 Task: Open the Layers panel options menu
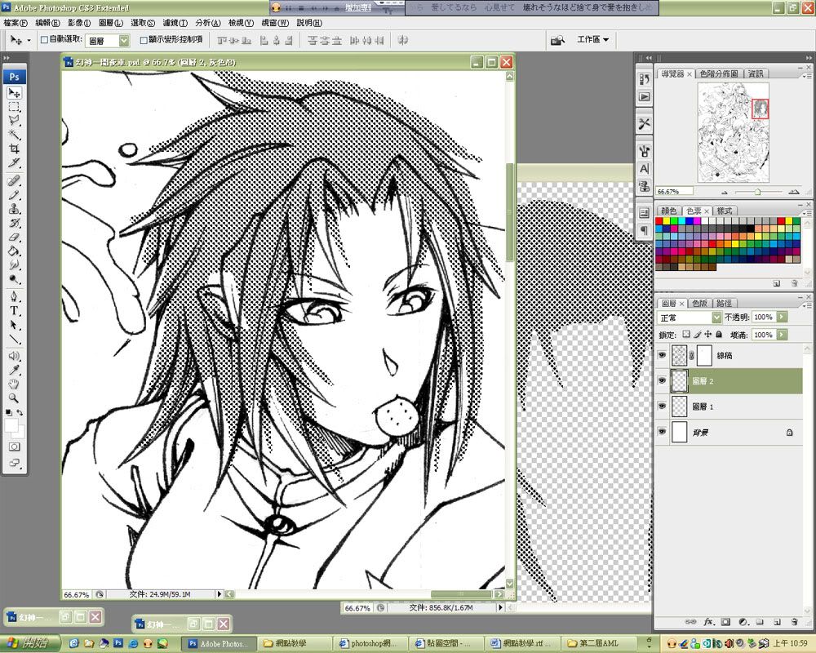[x=807, y=305]
